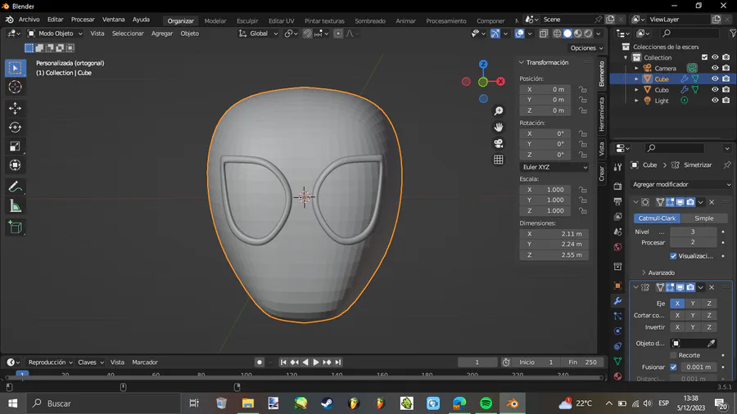Toggle camera view in the viewport
Viewport: 737px width, 414px height.
(x=498, y=143)
